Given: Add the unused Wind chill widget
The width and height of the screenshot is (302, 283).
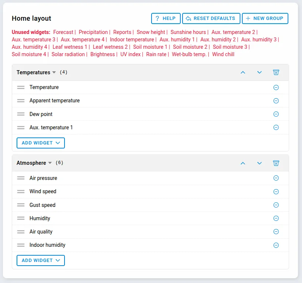Looking at the screenshot, I should coord(223,54).
